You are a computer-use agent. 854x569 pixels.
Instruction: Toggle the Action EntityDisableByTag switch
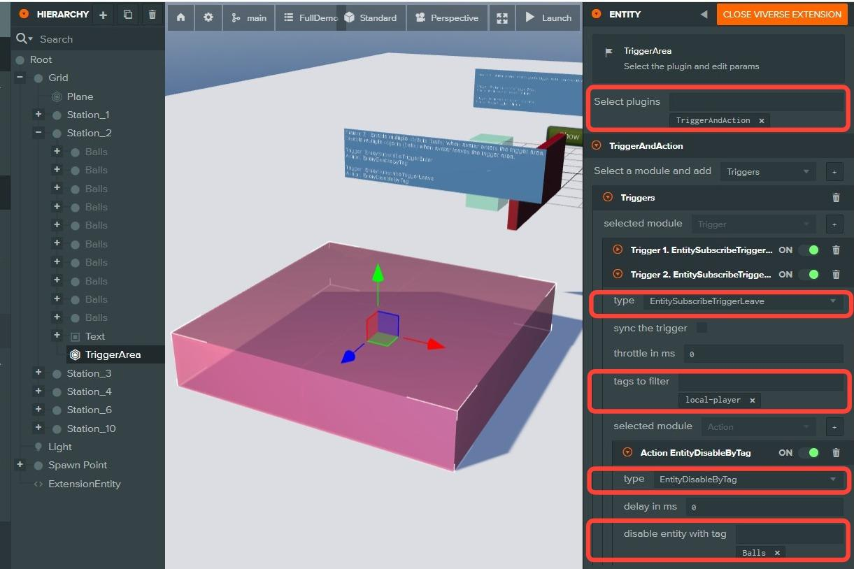pyautogui.click(x=809, y=453)
